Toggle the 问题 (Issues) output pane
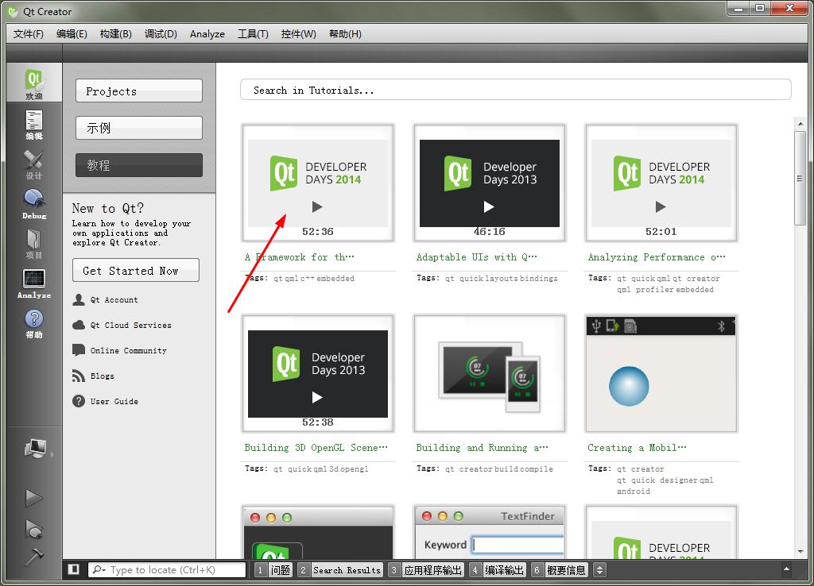Viewport: 814px width, 586px height. coord(273,569)
